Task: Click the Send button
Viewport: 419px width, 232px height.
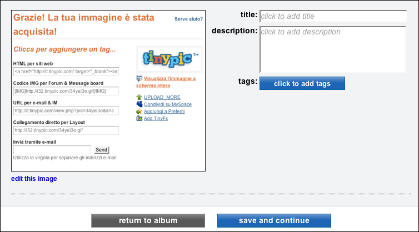Action: point(101,150)
